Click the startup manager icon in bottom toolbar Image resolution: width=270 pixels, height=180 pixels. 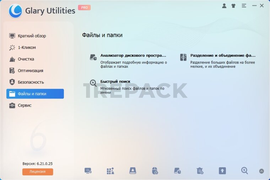point(88,171)
